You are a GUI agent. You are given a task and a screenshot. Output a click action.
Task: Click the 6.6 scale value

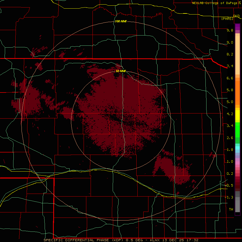pyautogui.click(x=230, y=78)
